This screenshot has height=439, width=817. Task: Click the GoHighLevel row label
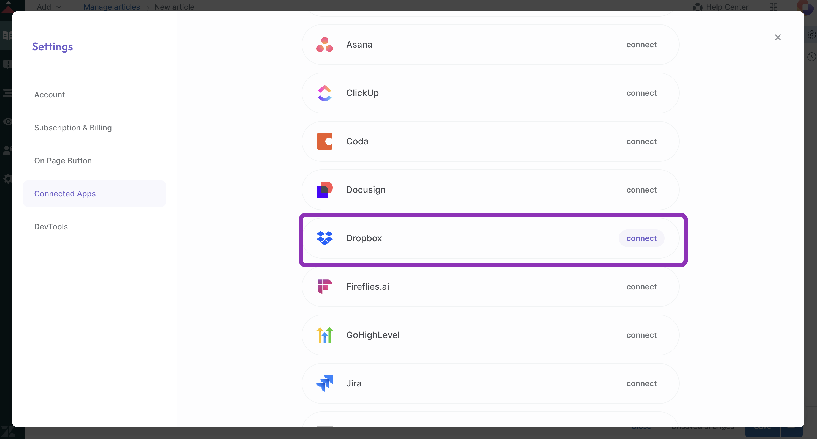[x=373, y=335]
